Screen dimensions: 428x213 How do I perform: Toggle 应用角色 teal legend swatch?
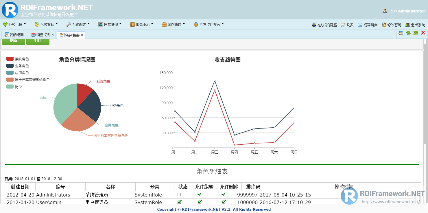(10, 73)
